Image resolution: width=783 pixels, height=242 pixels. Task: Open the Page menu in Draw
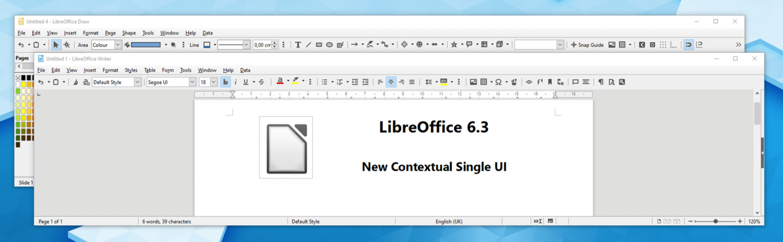pos(110,33)
